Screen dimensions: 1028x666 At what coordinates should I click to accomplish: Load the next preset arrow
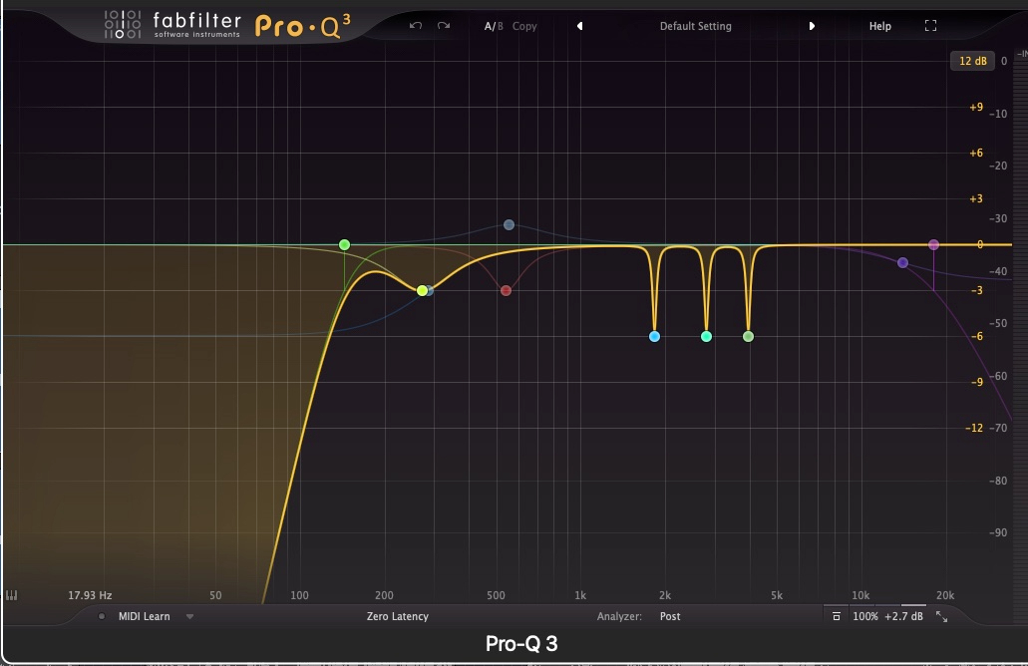pos(812,26)
